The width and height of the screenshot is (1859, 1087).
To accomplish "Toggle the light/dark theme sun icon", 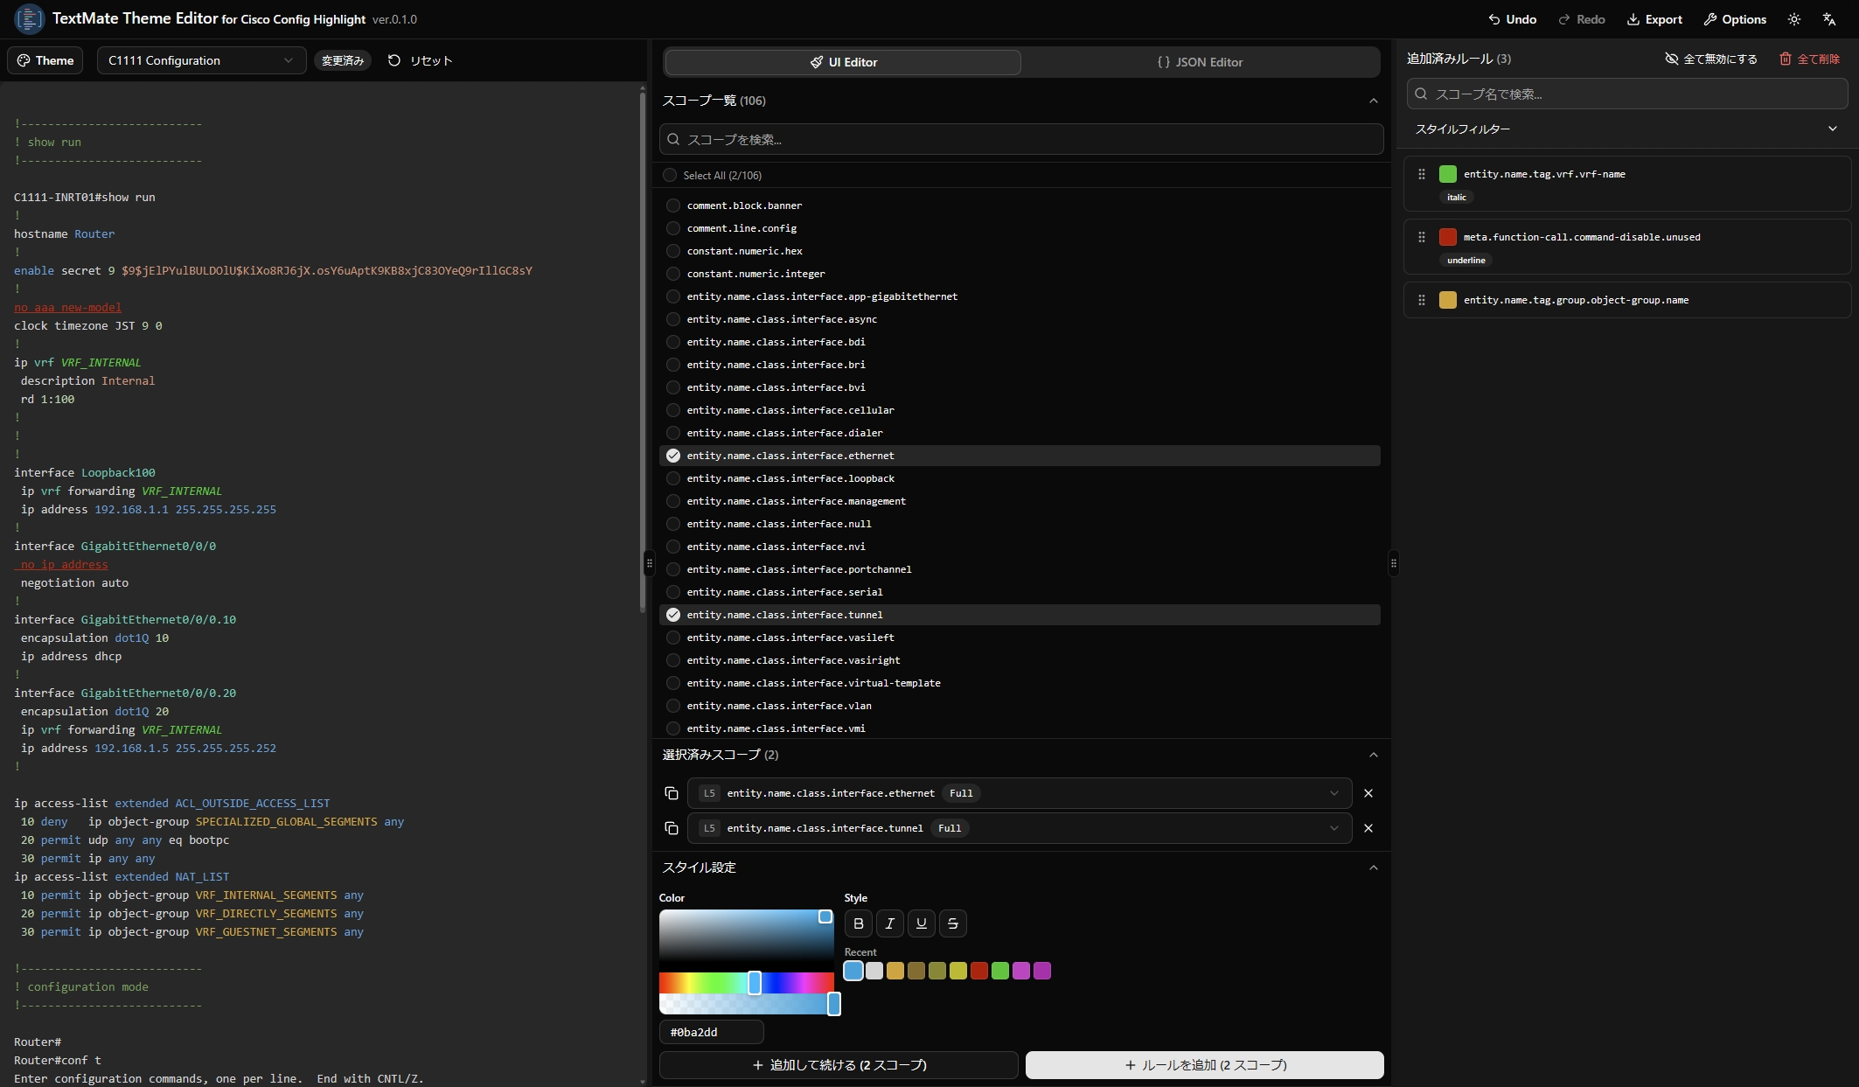I will point(1794,19).
